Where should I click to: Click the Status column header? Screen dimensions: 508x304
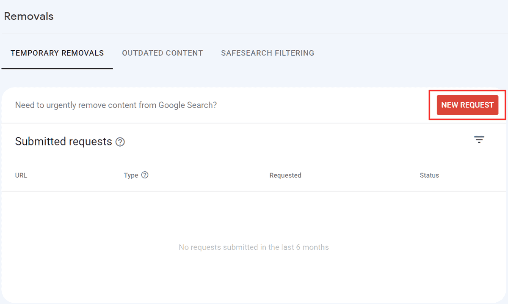pos(429,175)
